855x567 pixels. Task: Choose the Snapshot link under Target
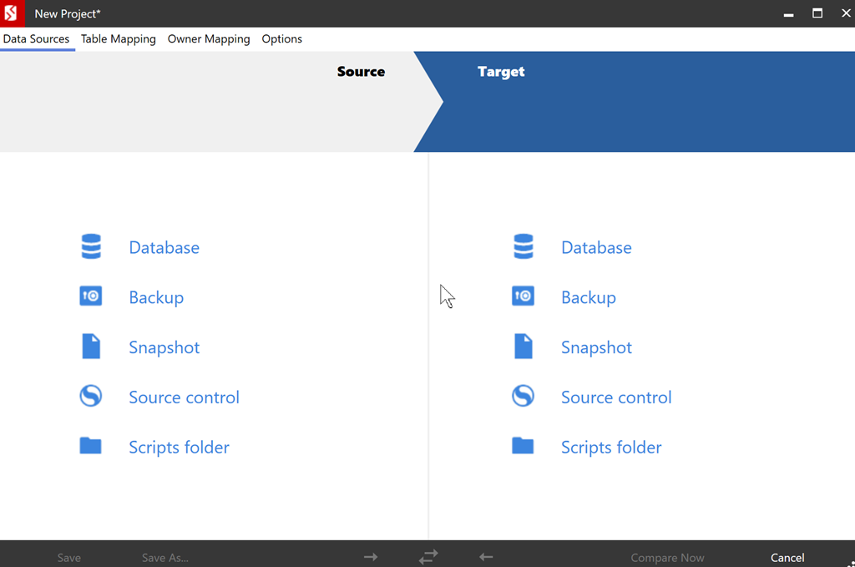coord(596,347)
